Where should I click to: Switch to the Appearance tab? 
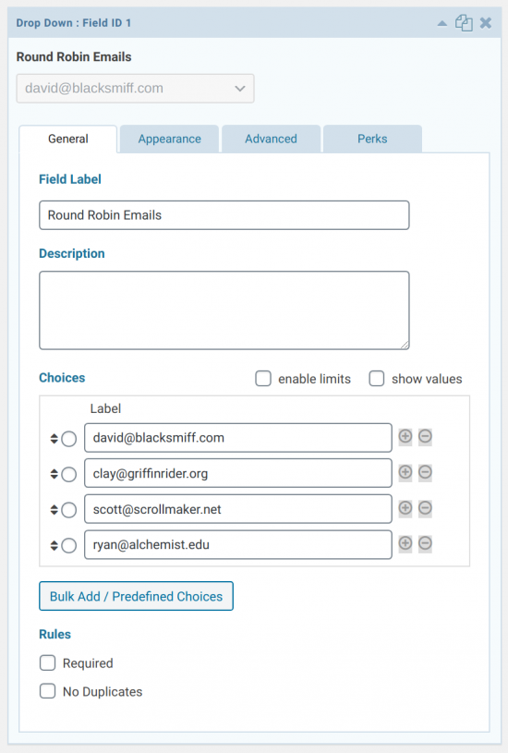170,139
